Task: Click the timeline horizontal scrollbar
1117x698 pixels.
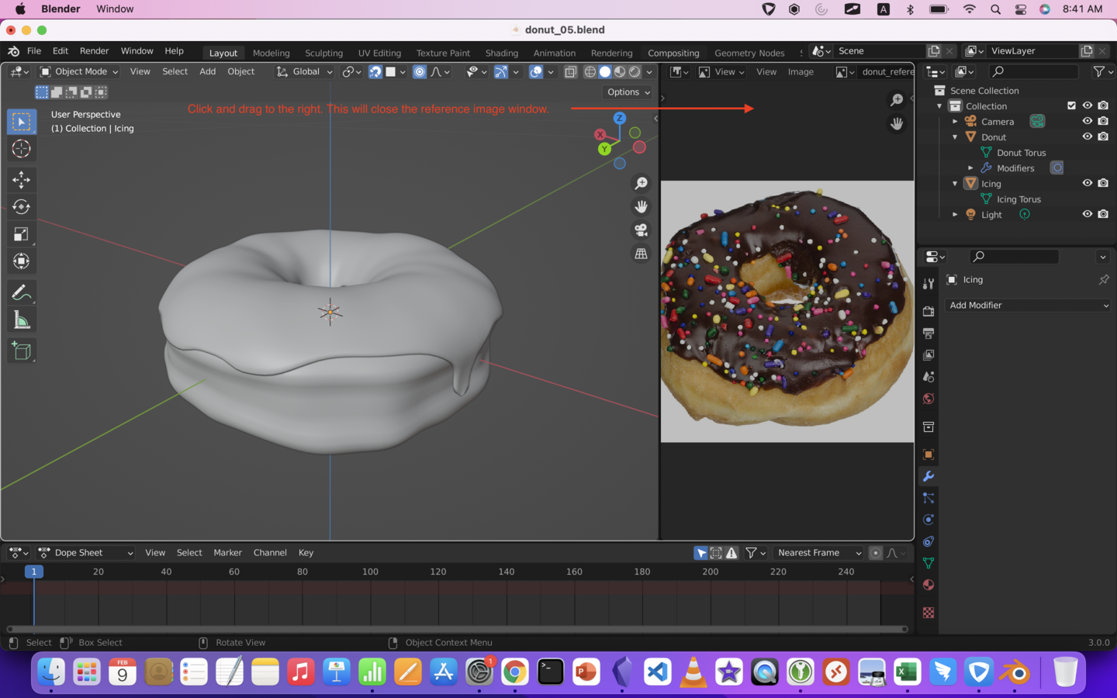Action: click(457, 629)
